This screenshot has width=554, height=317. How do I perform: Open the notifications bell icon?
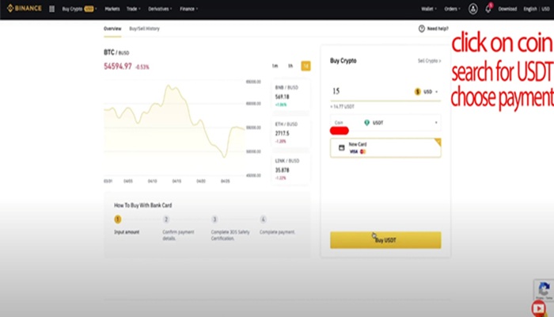pyautogui.click(x=488, y=9)
